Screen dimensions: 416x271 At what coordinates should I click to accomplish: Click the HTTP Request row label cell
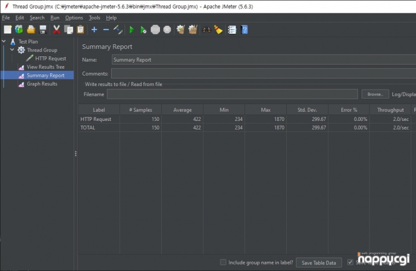pos(99,119)
